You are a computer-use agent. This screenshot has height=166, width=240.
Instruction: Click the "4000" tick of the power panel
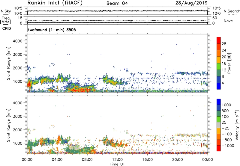click(x=18, y=41)
